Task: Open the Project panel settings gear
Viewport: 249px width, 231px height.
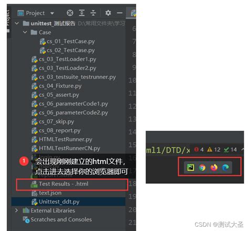Action: [108, 13]
